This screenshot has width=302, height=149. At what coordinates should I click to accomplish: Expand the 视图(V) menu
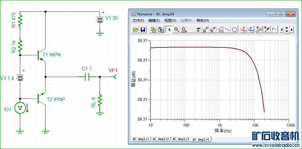pos(170,21)
